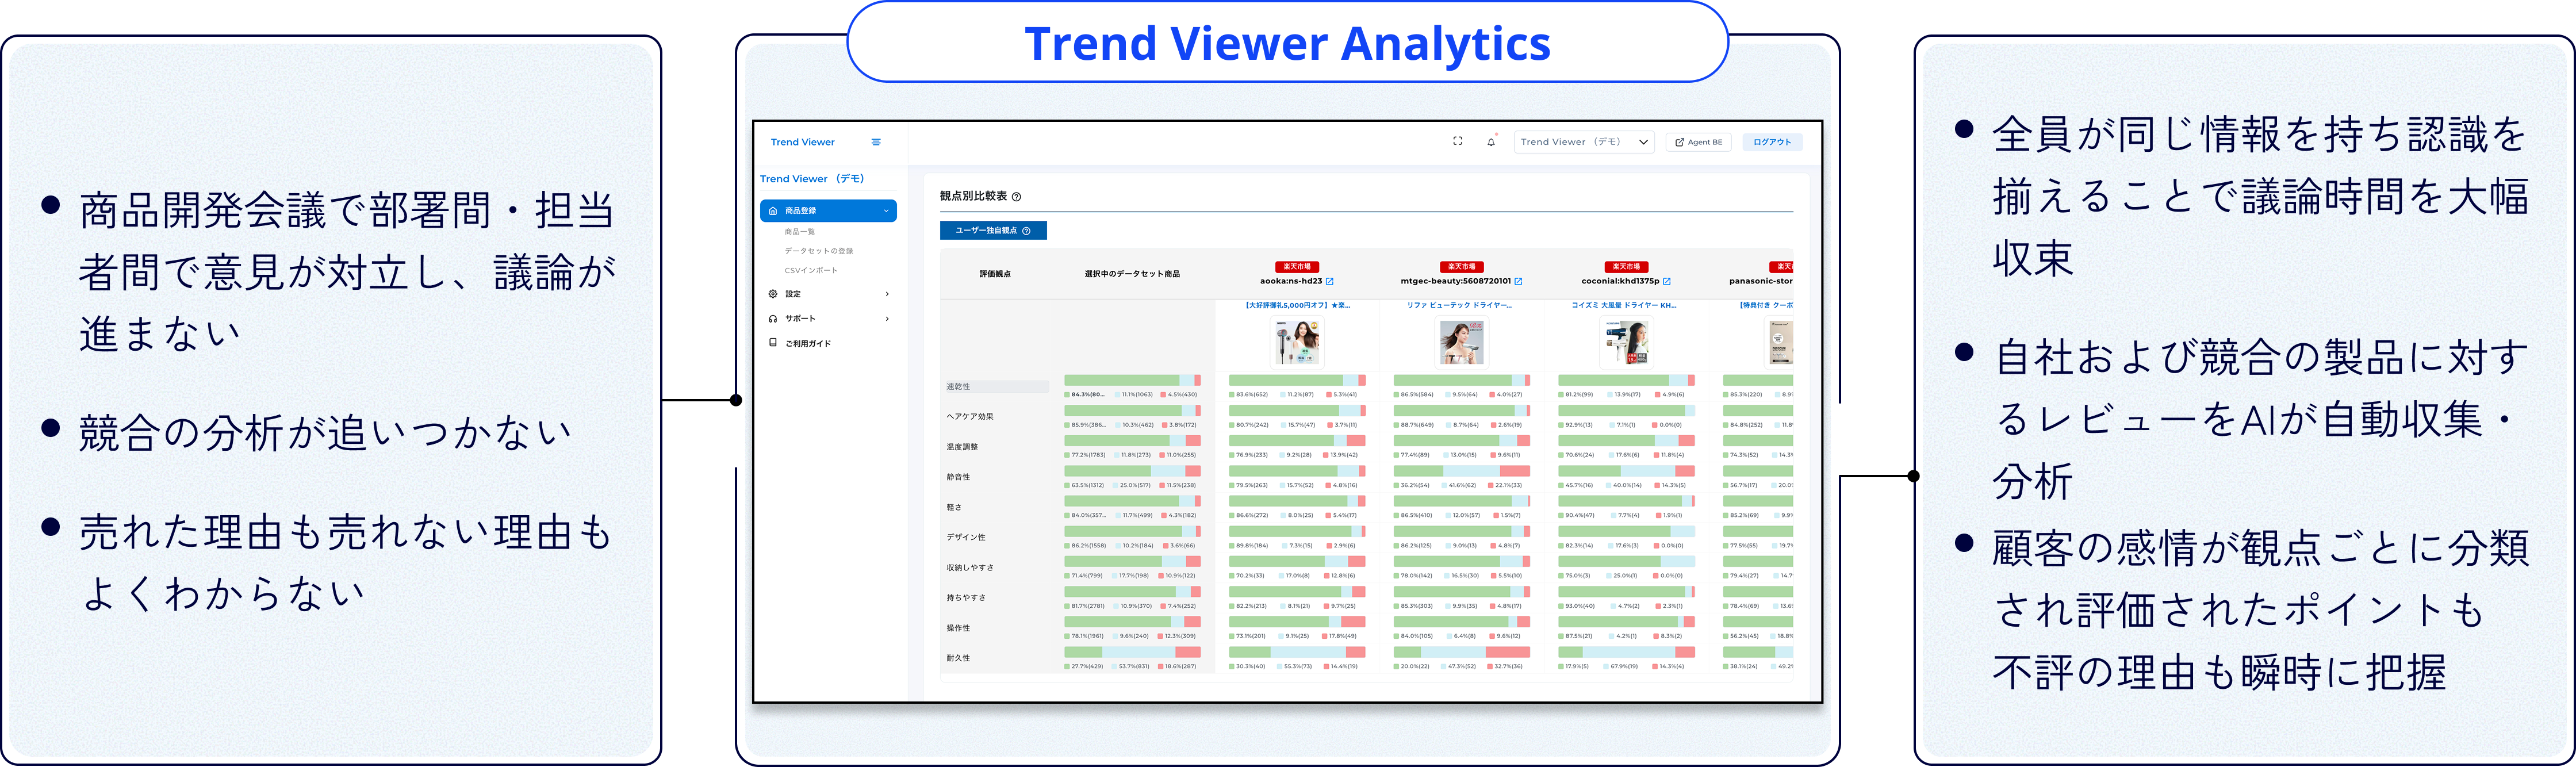Click the Trend Viewer（デモ） sidebar heading
This screenshot has height=767, width=2576.
click(812, 179)
